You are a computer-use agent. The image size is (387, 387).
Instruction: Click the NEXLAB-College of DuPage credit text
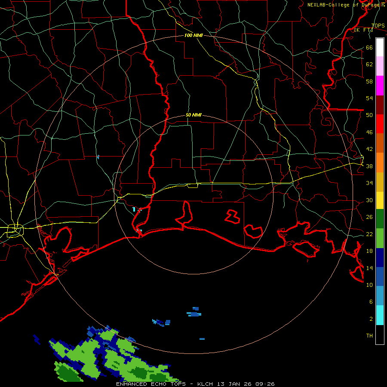click(x=346, y=5)
